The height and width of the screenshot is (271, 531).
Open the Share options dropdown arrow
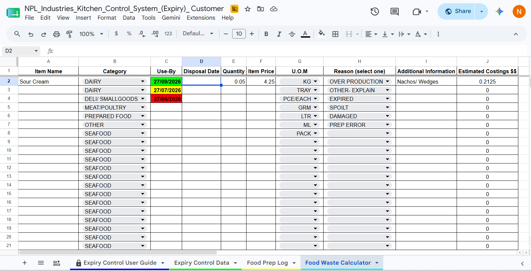(x=481, y=11)
